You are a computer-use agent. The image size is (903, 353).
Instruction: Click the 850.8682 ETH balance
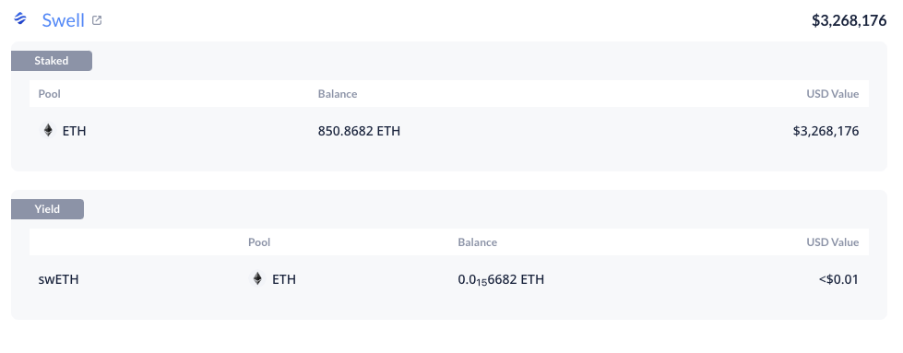pyautogui.click(x=360, y=131)
